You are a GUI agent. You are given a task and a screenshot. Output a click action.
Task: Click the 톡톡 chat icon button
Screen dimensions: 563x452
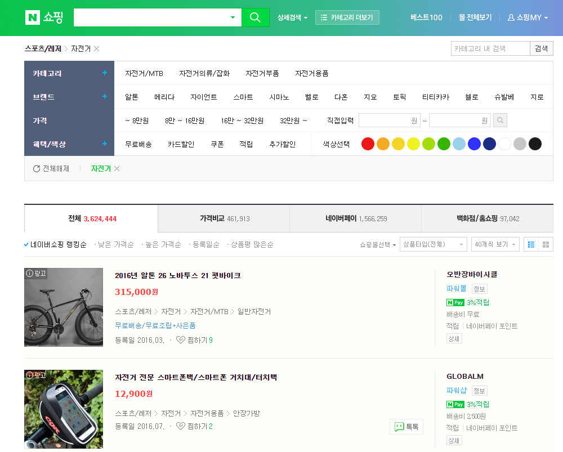click(406, 427)
